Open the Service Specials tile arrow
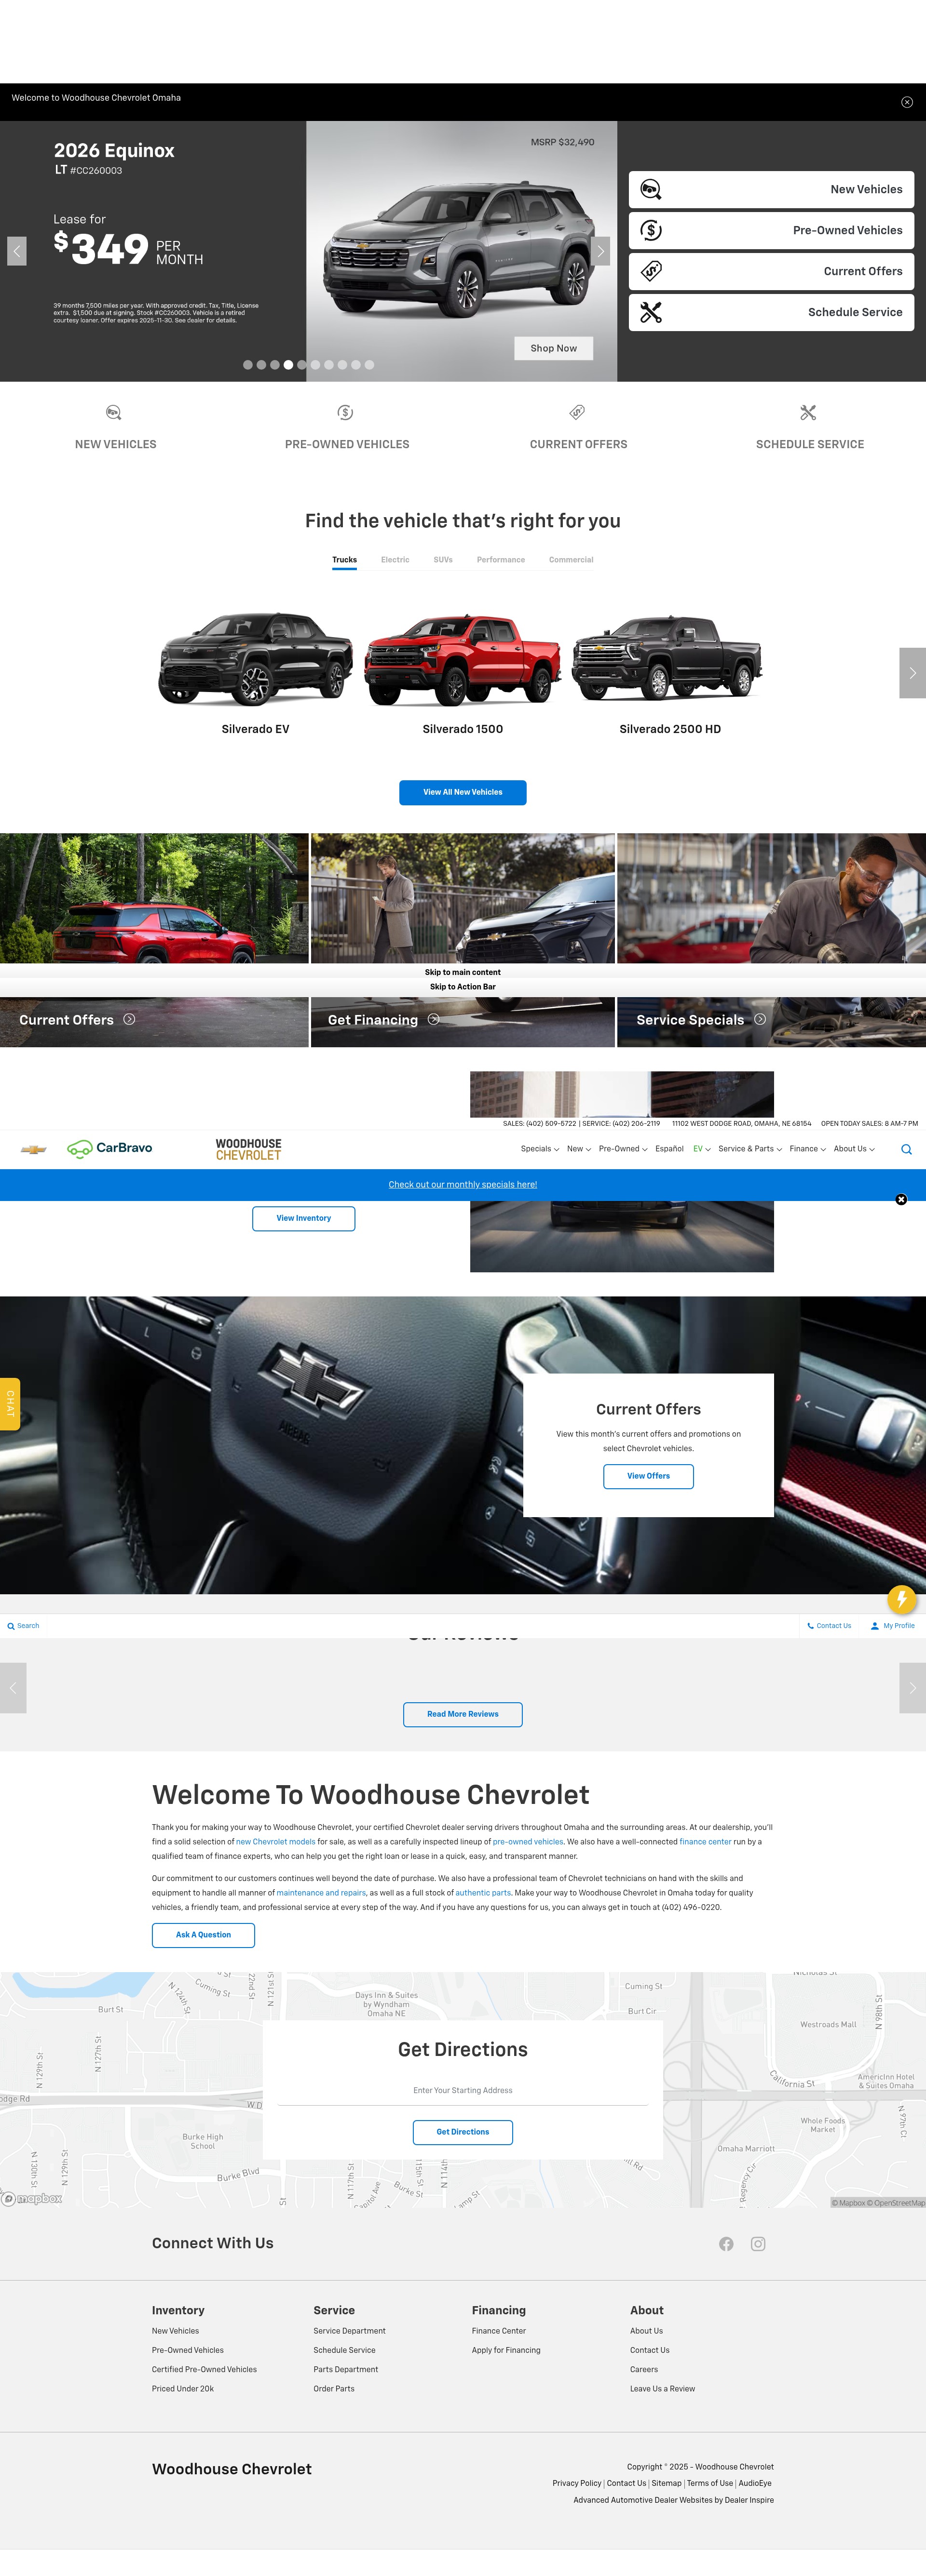Screen dimensions: 926x2576 coord(760,1019)
